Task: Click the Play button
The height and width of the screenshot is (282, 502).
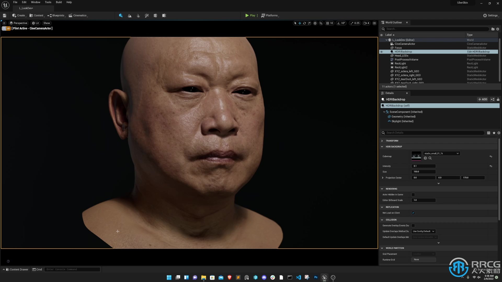Action: pos(250,15)
